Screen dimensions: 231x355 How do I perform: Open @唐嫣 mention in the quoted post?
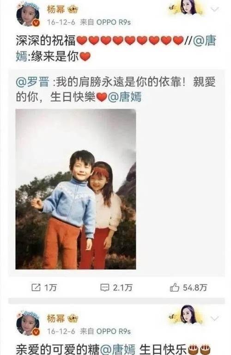click(x=125, y=98)
